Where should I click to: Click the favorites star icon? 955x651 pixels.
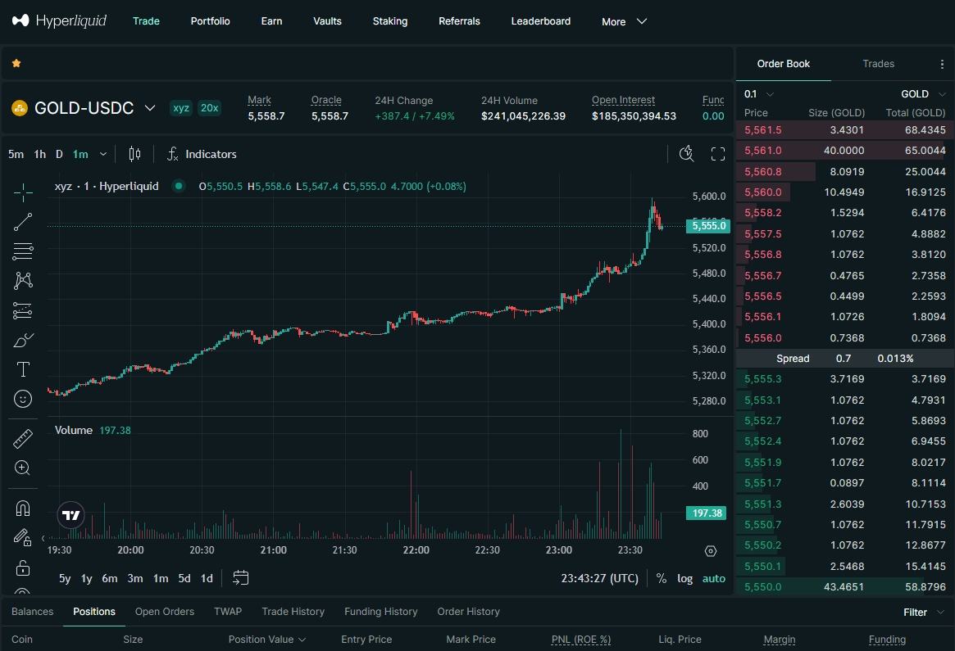(x=16, y=63)
